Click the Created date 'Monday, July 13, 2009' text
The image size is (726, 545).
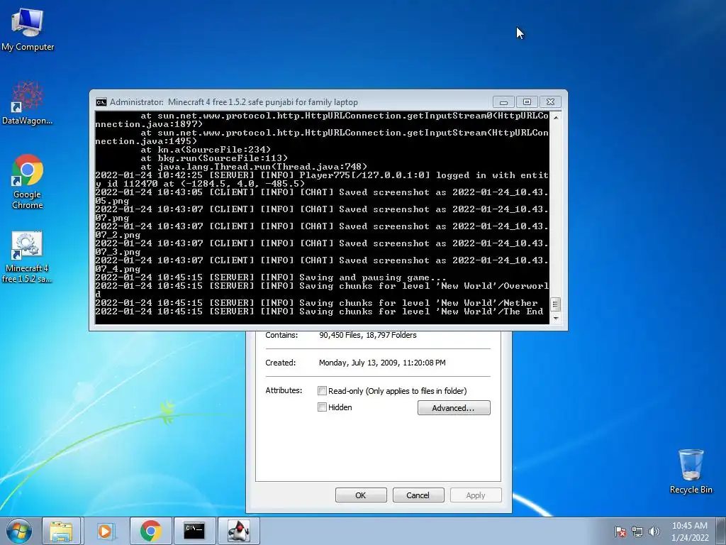[382, 363]
